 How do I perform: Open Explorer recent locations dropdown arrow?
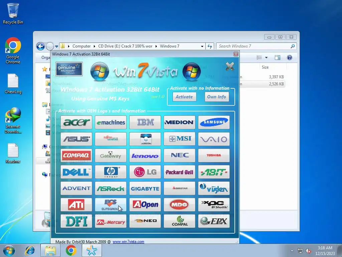tap(57, 46)
